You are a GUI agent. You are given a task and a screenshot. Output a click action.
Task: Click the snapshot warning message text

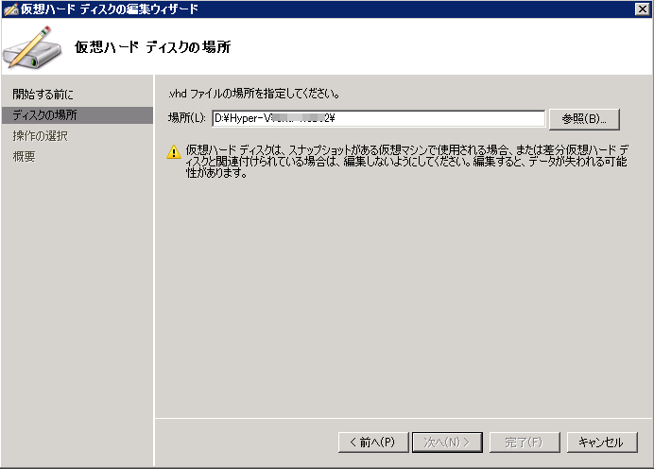(407, 161)
